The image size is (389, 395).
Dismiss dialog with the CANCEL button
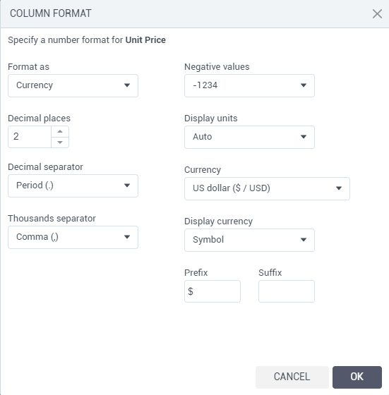tap(292, 377)
